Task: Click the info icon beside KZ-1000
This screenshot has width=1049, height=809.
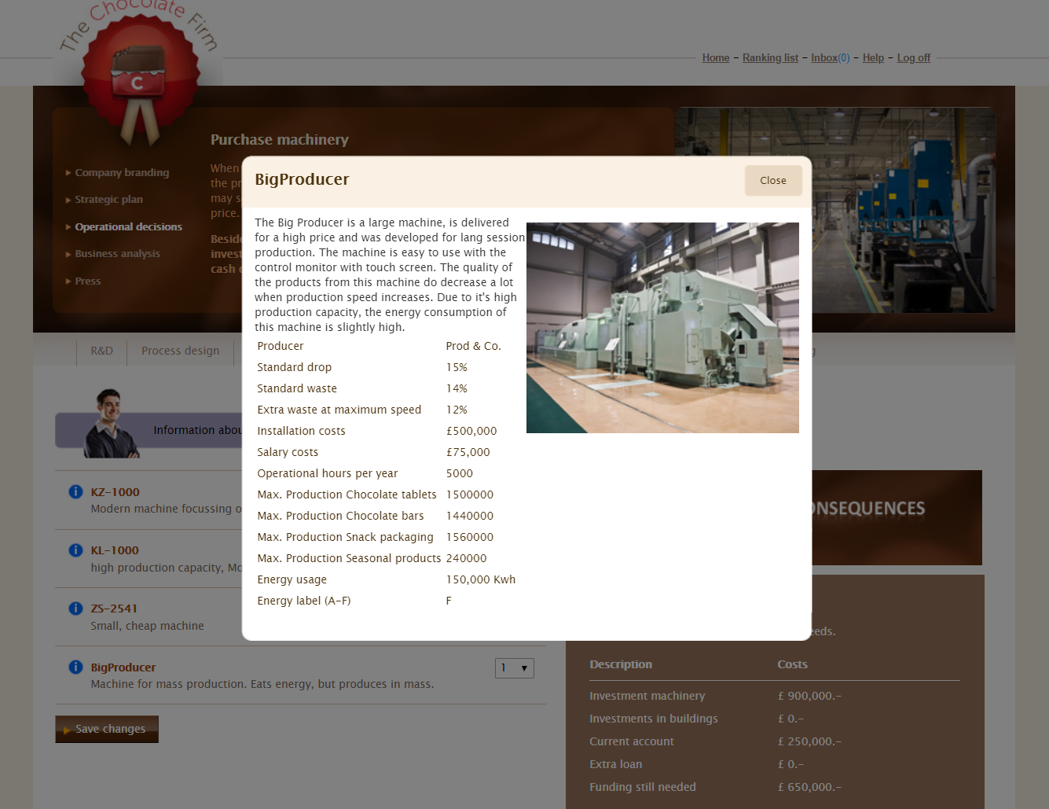Action: (x=75, y=491)
